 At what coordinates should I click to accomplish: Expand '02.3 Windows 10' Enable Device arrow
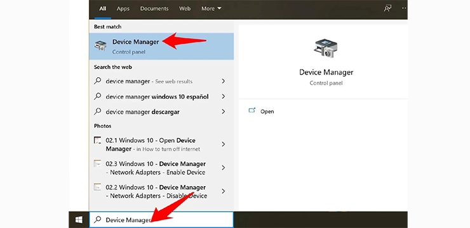coord(224,168)
